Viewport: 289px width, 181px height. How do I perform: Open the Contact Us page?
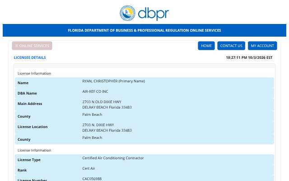click(x=231, y=46)
